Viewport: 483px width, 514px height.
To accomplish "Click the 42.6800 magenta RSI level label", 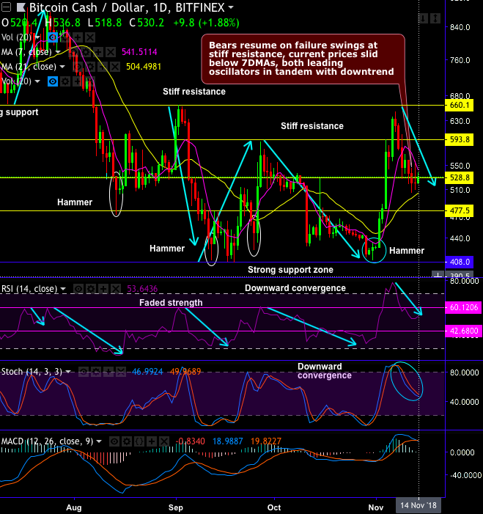I will (x=464, y=331).
